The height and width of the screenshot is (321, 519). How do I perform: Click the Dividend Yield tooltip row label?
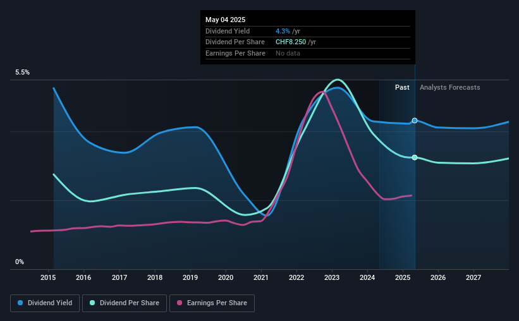coord(228,31)
